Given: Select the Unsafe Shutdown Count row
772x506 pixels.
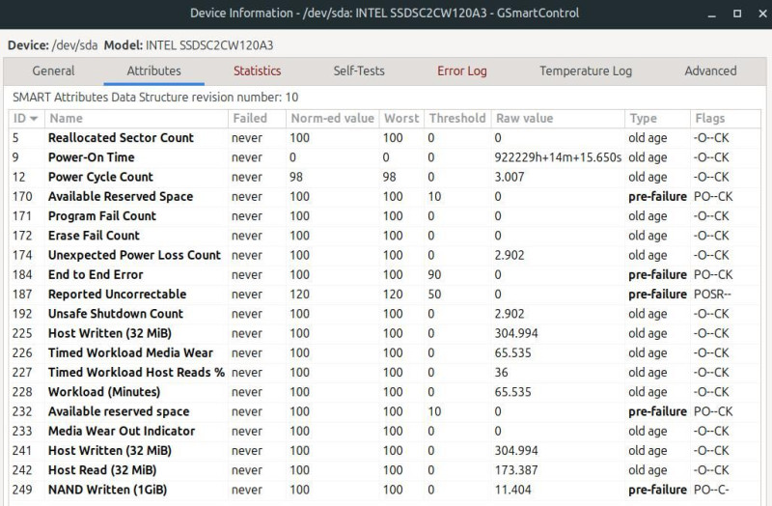Looking at the screenshot, I should (385, 314).
